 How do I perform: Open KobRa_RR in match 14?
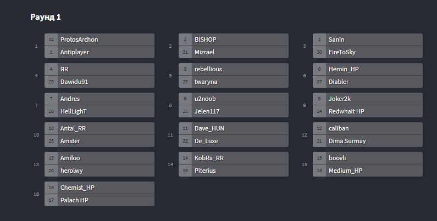tap(233, 158)
